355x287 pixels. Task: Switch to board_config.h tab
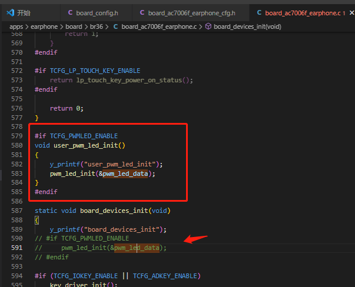[x=96, y=13]
